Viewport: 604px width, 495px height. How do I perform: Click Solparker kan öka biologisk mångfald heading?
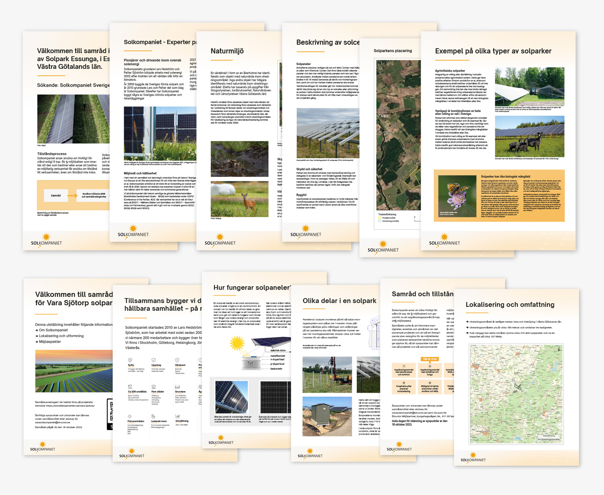pyautogui.click(x=505, y=176)
